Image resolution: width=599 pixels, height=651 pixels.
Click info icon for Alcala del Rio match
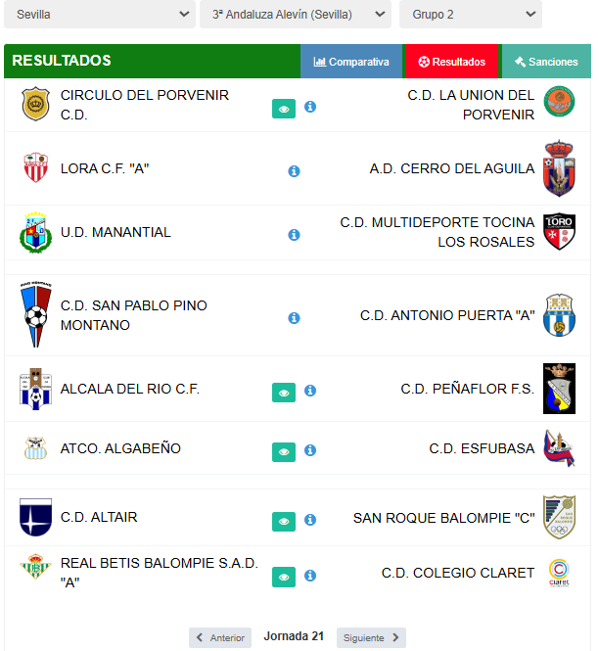310,391
